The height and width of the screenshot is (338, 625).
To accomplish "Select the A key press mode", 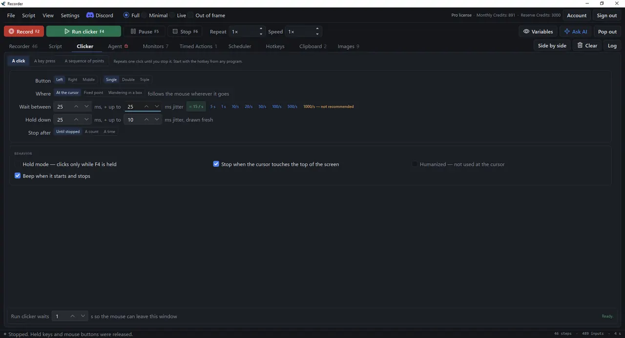I will [x=44, y=61].
